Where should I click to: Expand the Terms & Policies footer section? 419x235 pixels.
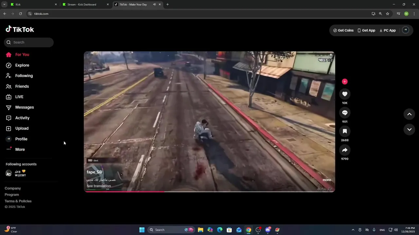18,201
